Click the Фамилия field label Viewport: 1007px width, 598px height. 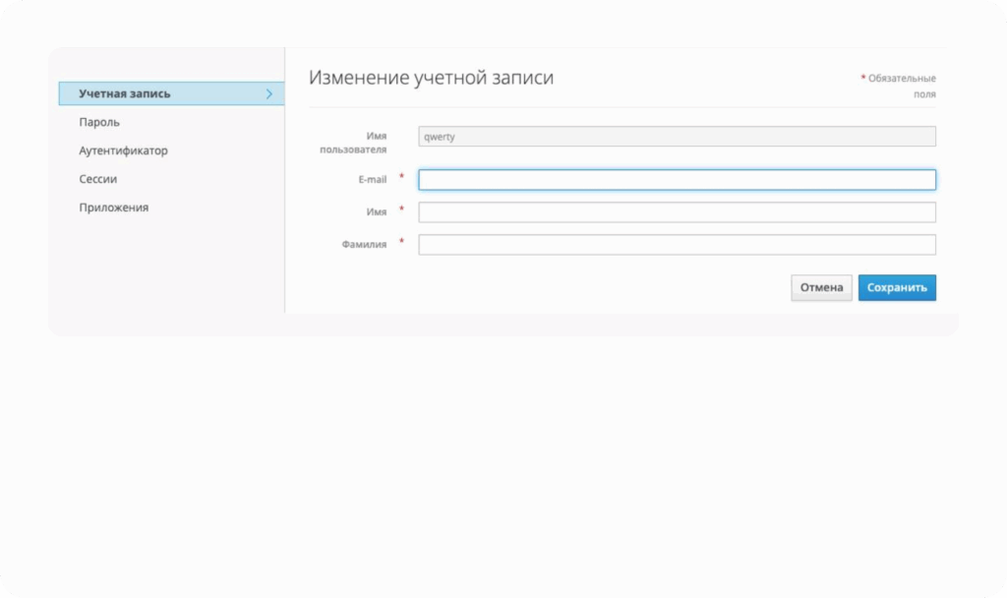point(364,245)
